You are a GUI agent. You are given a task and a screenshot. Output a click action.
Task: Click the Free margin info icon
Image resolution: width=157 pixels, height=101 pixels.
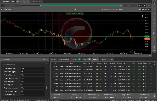(115, 94)
